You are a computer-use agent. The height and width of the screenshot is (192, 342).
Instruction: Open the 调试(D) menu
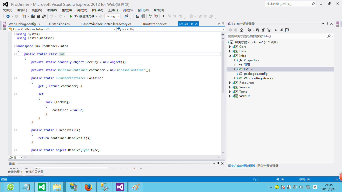[x=82, y=10]
